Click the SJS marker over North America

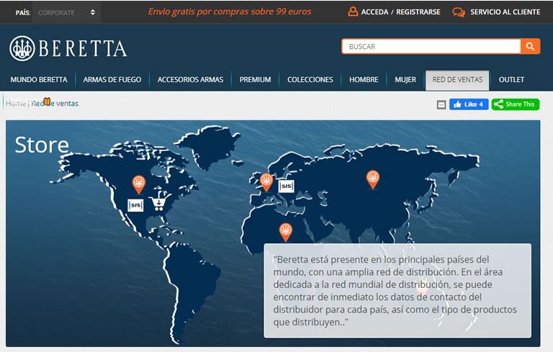[x=135, y=205]
